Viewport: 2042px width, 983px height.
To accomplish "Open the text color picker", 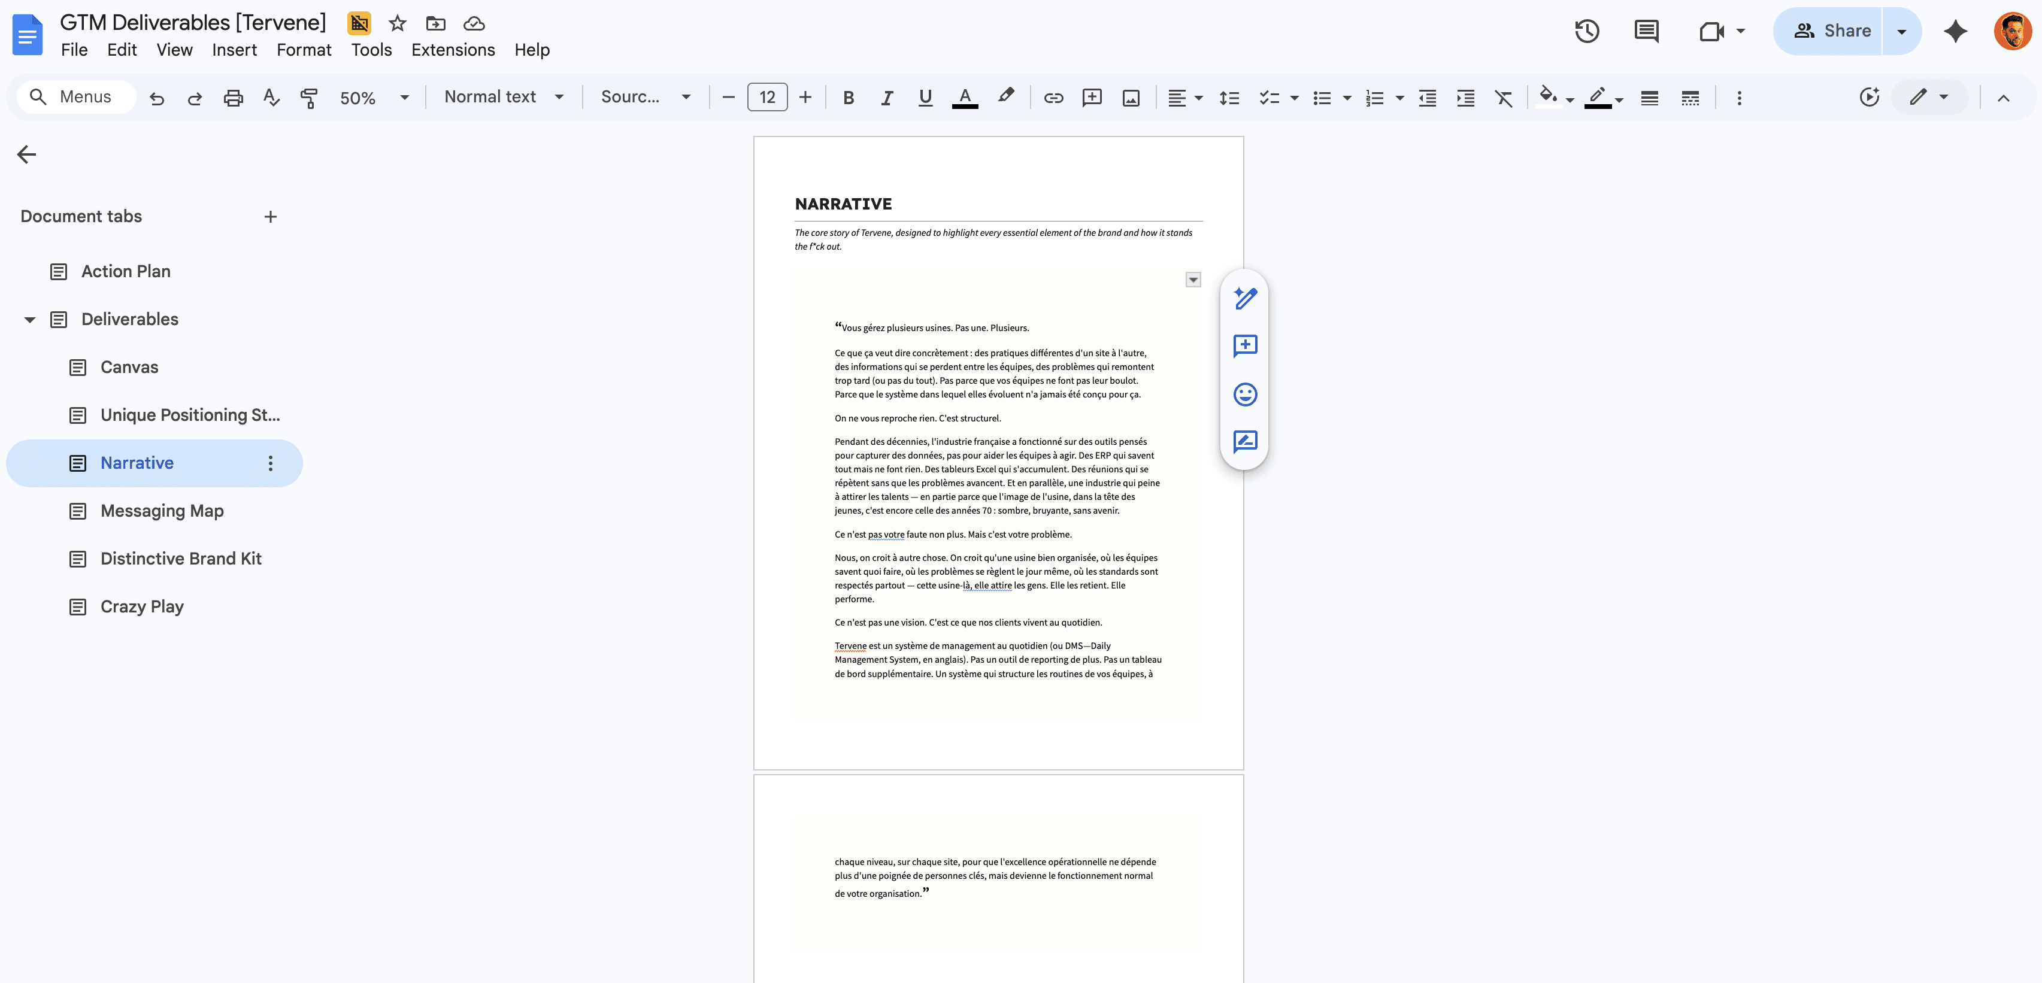I will (964, 97).
